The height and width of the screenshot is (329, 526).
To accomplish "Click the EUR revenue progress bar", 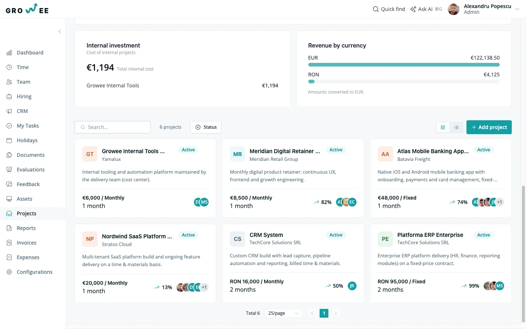I will click(x=404, y=65).
